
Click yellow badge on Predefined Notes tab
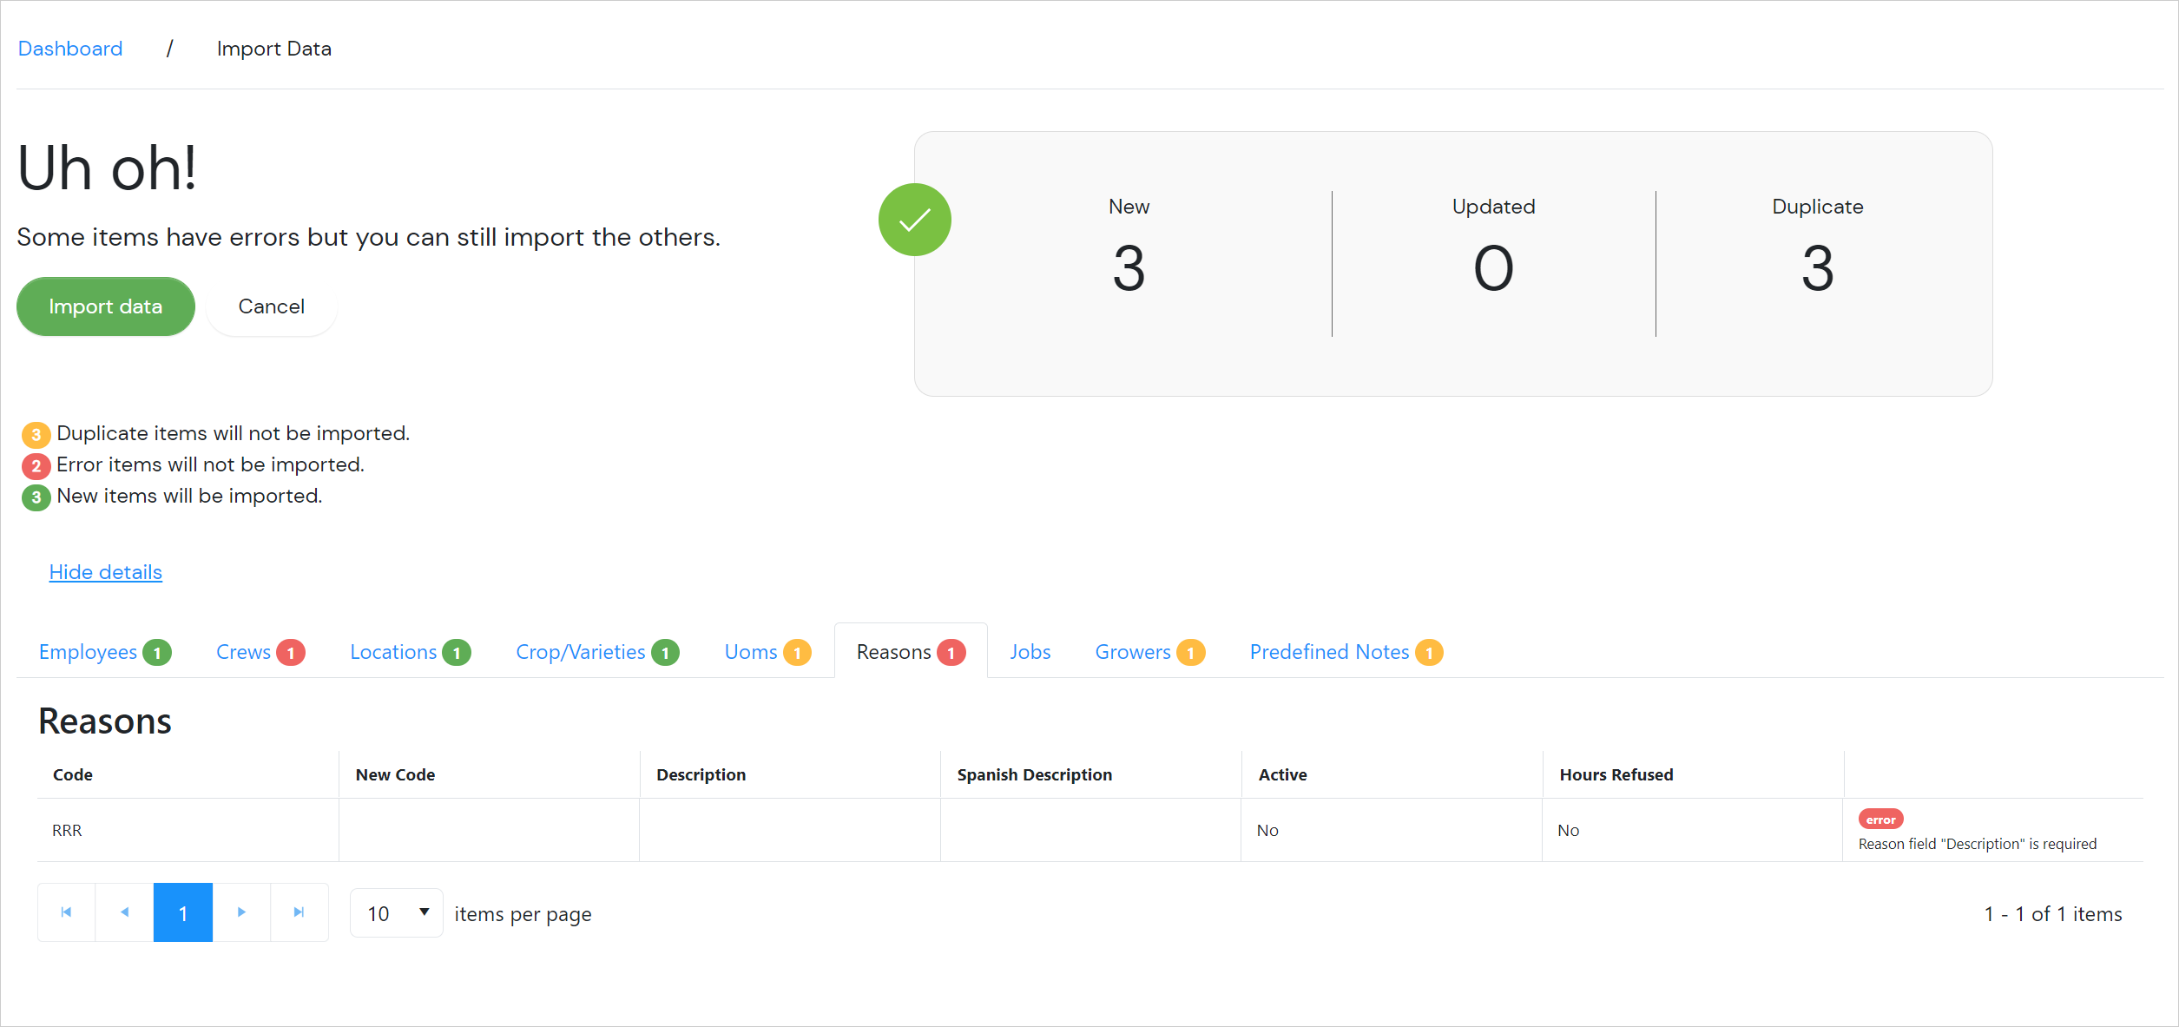(1429, 652)
